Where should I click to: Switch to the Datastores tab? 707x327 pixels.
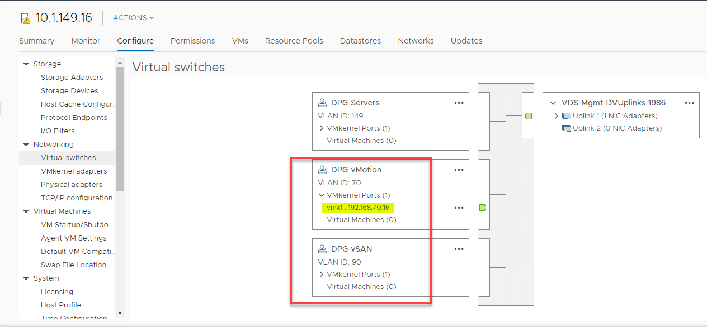360,40
